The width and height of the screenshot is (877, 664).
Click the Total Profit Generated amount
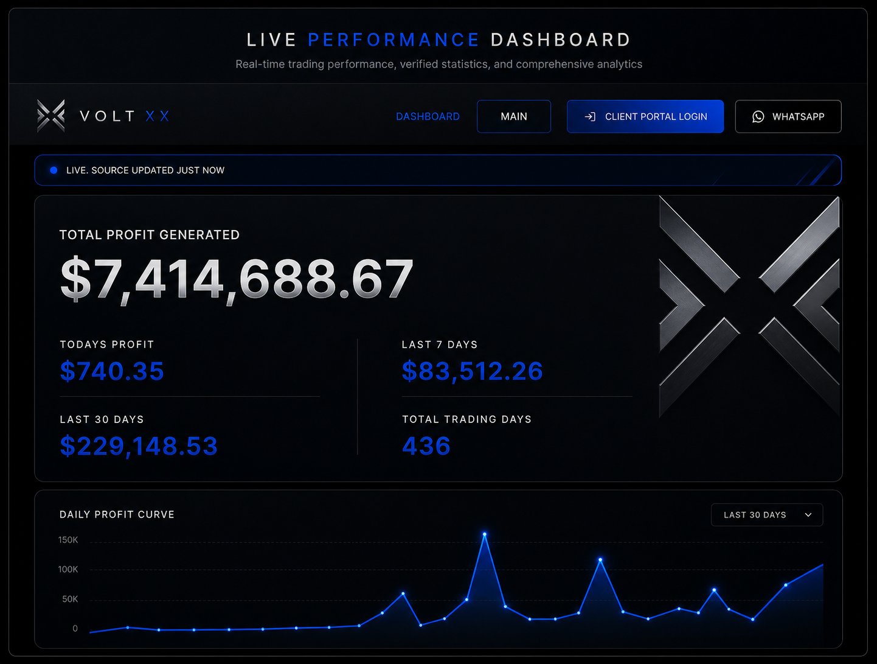(x=237, y=279)
